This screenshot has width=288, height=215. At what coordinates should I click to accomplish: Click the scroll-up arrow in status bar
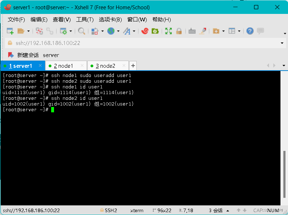(239, 210)
